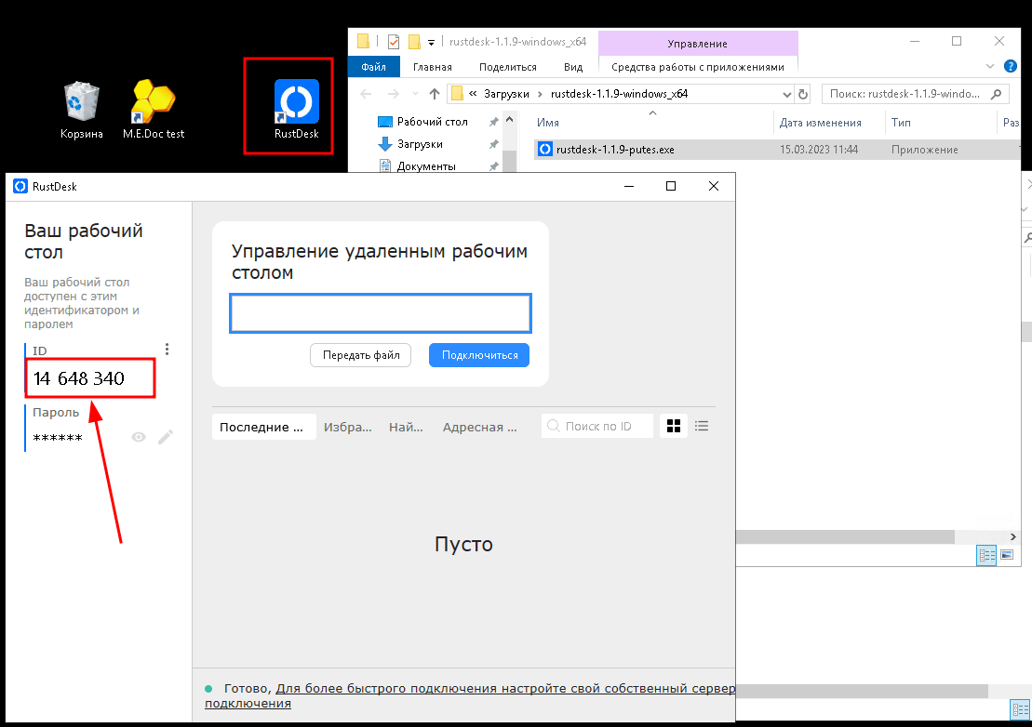Click the Поиск по ID search field

click(597, 426)
